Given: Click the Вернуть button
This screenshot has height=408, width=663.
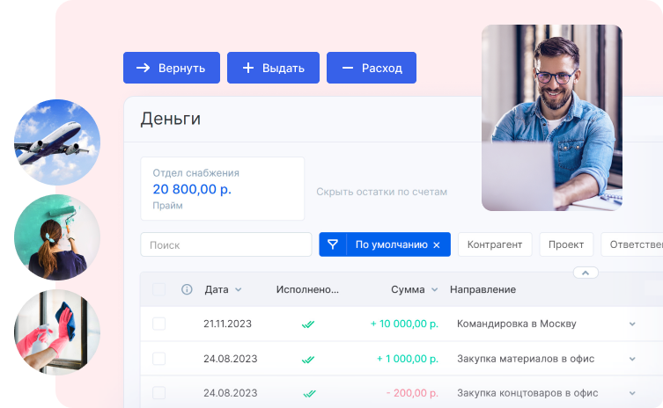Looking at the screenshot, I should click(171, 68).
